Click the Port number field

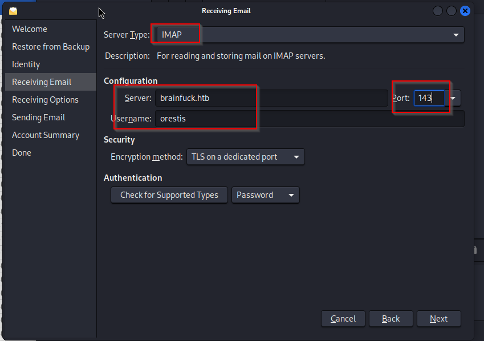[x=429, y=98]
